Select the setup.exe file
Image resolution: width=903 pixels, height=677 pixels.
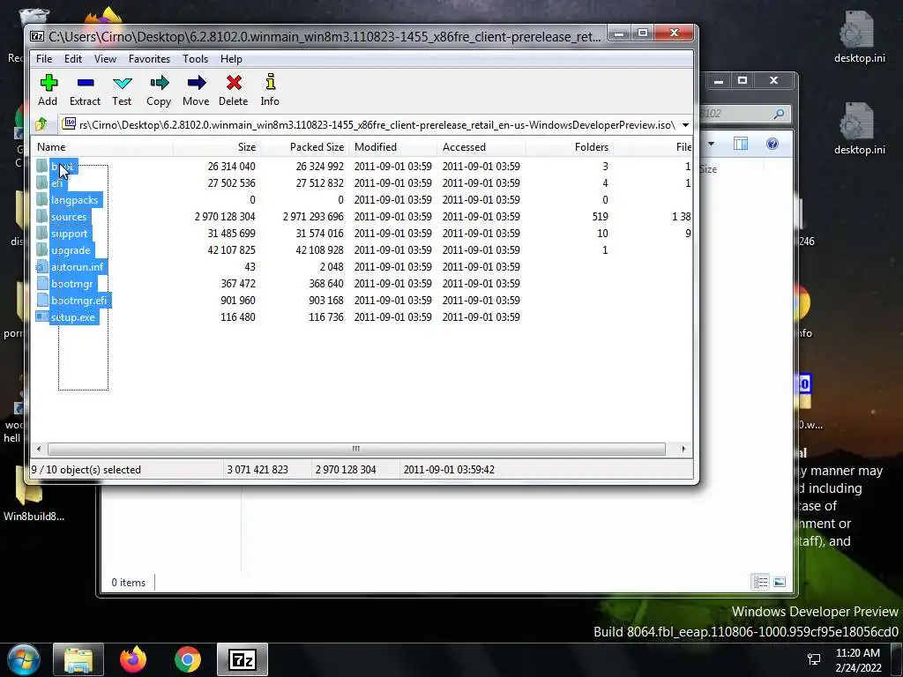point(73,317)
